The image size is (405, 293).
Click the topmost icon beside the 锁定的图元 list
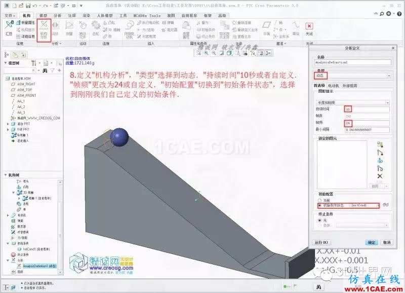tap(380, 144)
